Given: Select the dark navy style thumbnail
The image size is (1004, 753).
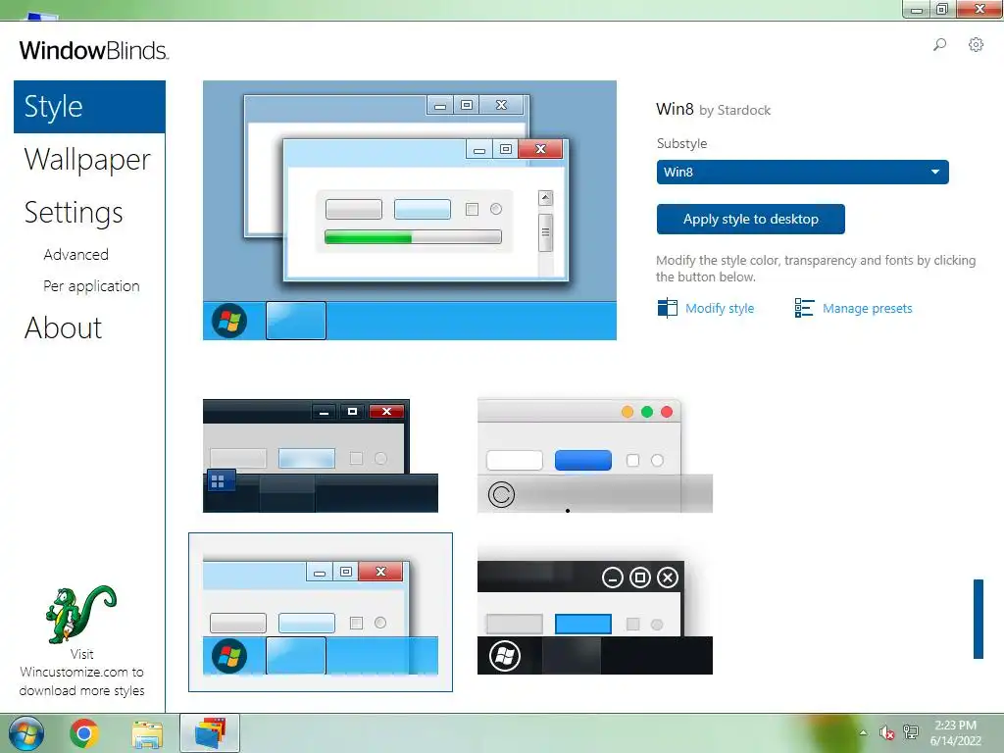Looking at the screenshot, I should 321,456.
